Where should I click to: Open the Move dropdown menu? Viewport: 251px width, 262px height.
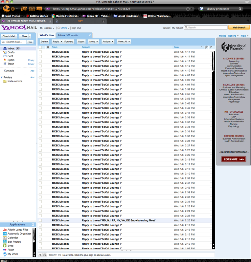[x=93, y=42]
